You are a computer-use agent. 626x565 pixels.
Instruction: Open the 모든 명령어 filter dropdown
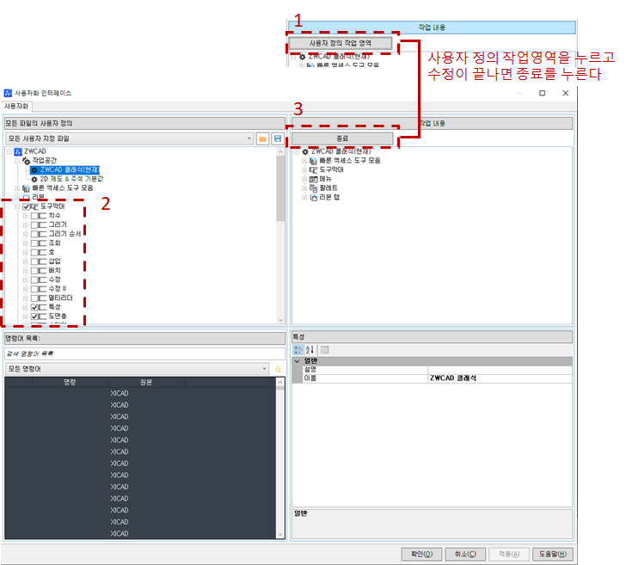coord(137,369)
